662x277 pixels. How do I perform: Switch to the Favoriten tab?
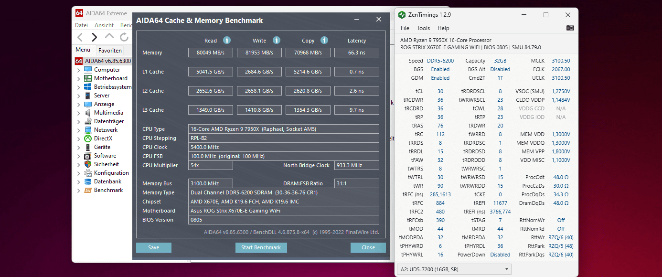click(x=110, y=50)
